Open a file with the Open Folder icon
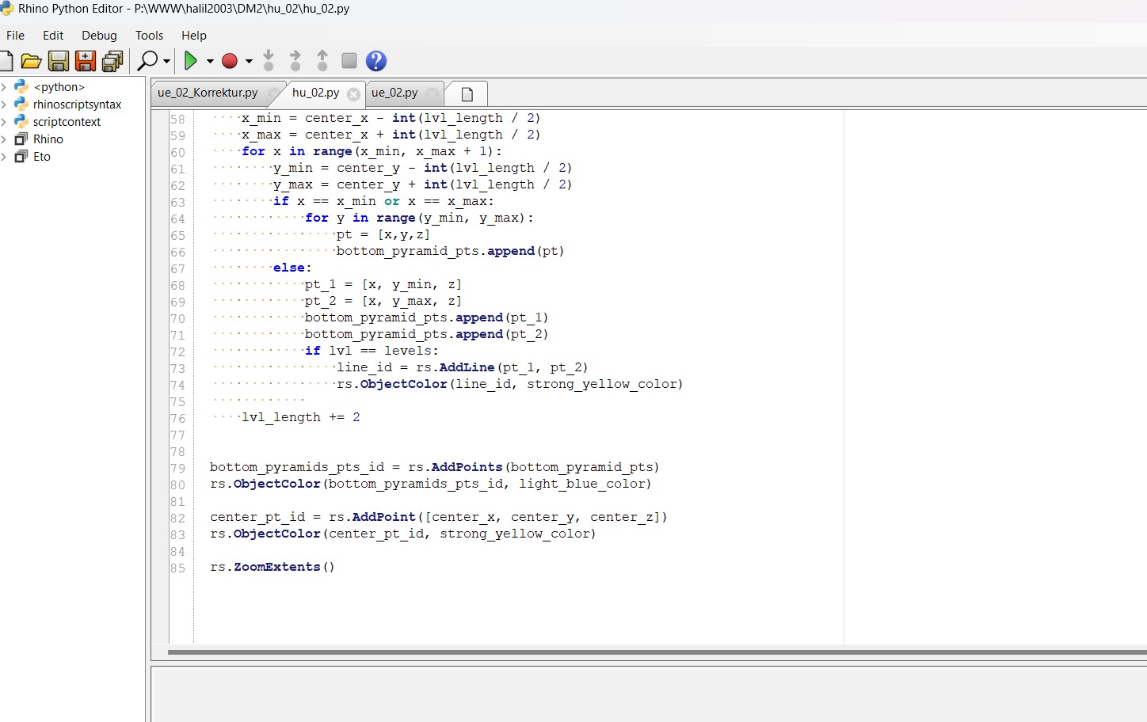The height and width of the screenshot is (722, 1147). tap(31, 61)
